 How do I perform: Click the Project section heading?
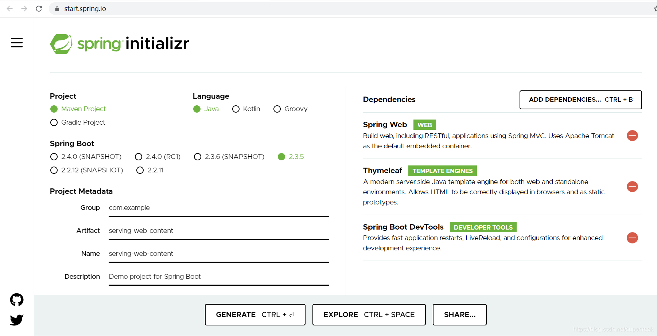coord(63,96)
